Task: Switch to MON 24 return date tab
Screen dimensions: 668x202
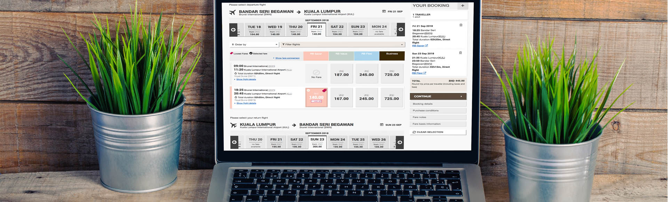Action: pos(337,142)
